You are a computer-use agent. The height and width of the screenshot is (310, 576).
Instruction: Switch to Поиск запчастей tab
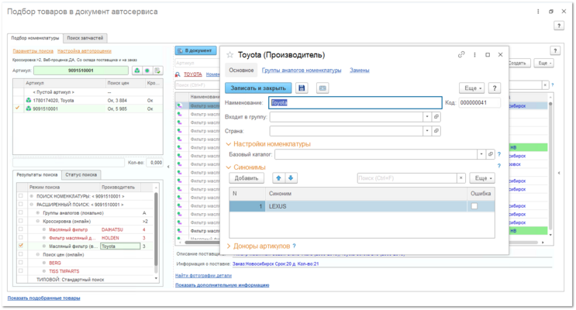pos(85,38)
